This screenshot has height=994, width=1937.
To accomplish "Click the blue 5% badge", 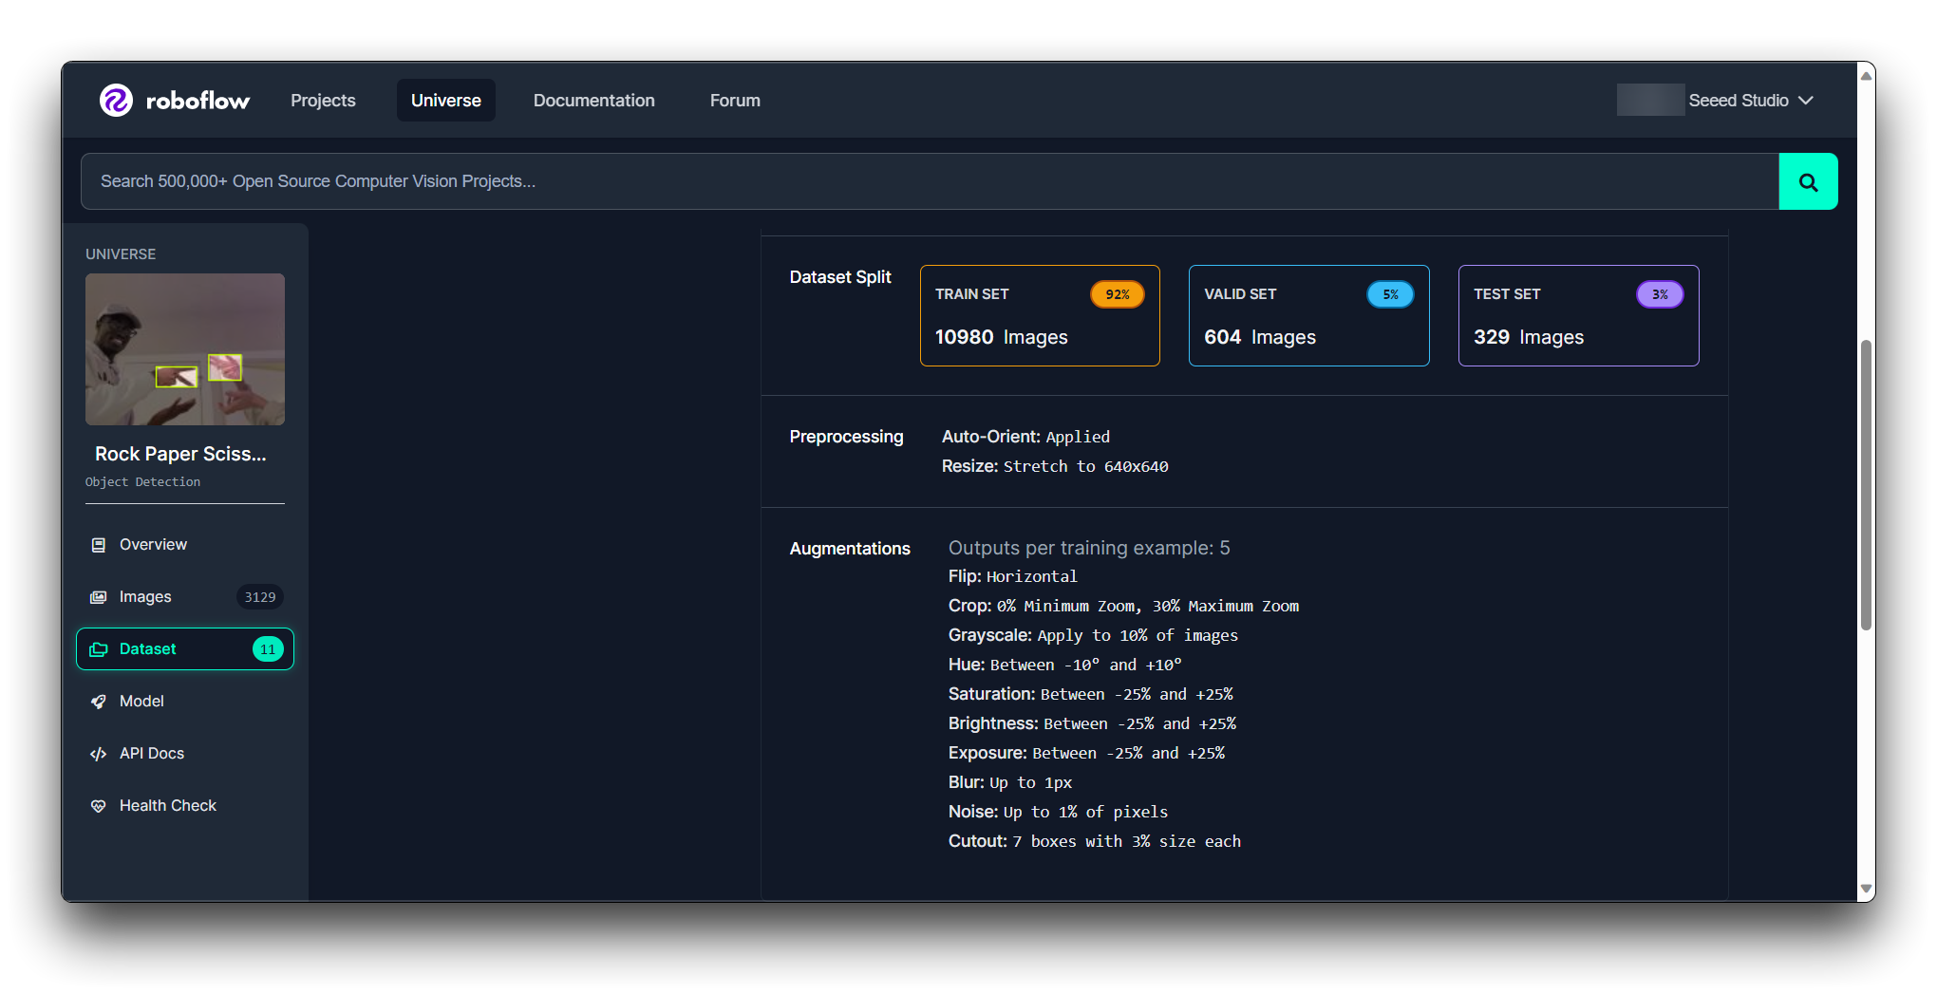I will (x=1390, y=294).
